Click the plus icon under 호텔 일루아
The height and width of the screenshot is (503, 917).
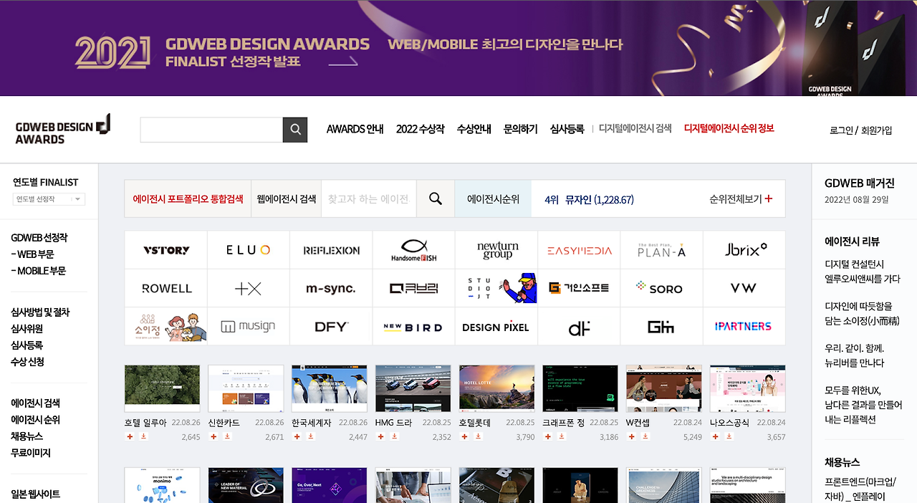130,436
